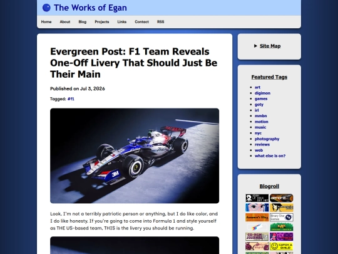This screenshot has width=338, height=254.
Task: Open the orange-black rounded blogroll badge
Action: click(x=282, y=198)
